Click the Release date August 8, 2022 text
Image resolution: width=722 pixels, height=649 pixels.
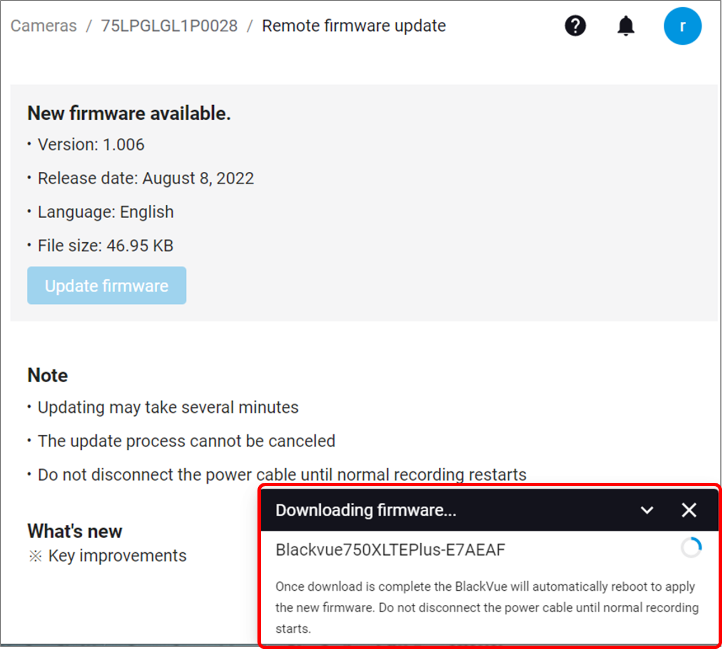tap(146, 178)
